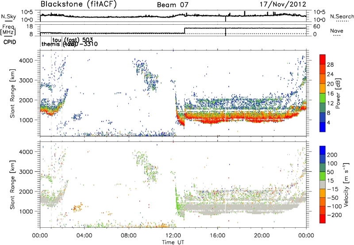The height and width of the screenshot is (245, 354).
Task: Click the date '17/Nov/2012'
Action: pyautogui.click(x=283, y=4)
